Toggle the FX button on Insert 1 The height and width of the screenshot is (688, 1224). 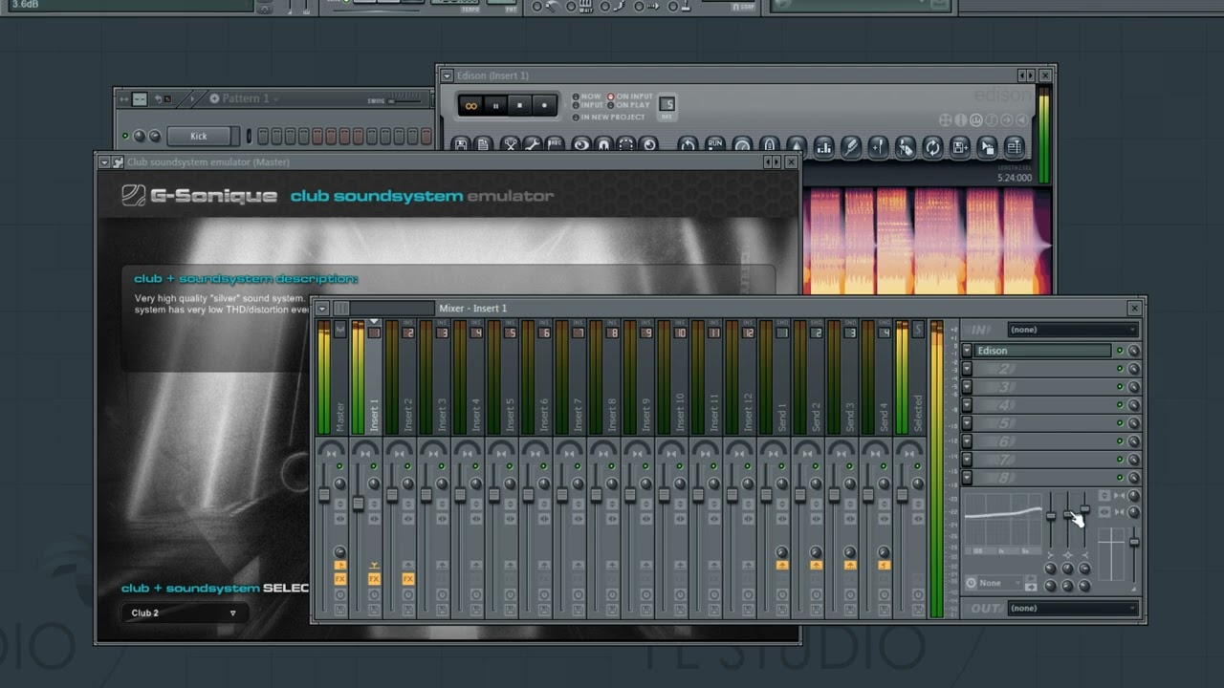click(x=374, y=579)
